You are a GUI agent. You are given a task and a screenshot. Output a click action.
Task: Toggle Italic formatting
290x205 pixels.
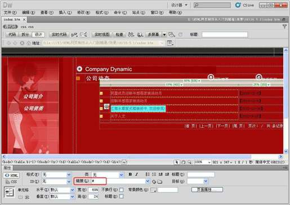click(x=137, y=175)
